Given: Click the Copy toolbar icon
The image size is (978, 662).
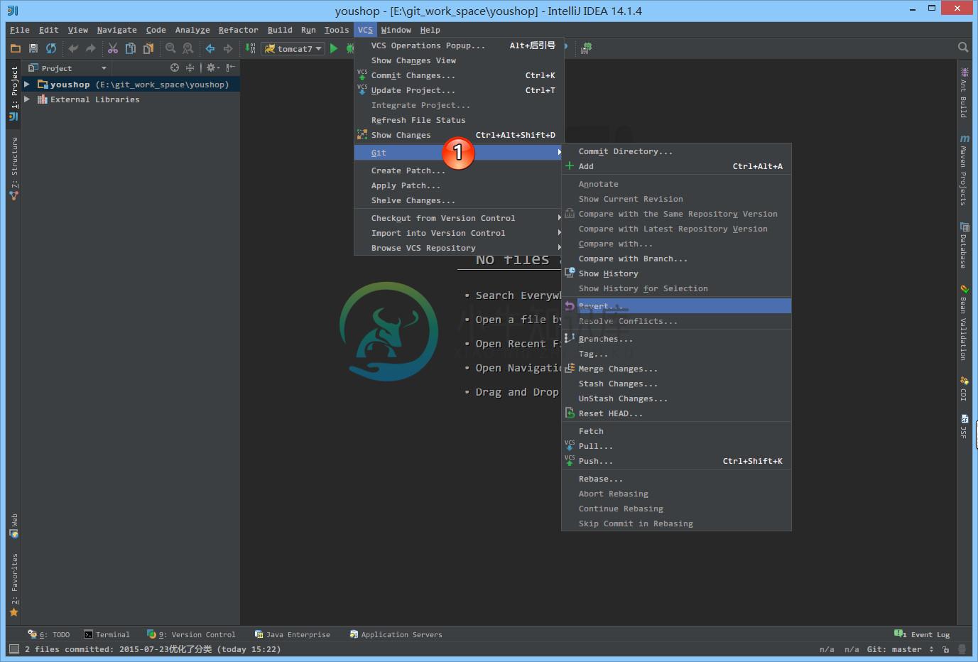Looking at the screenshot, I should click(131, 48).
